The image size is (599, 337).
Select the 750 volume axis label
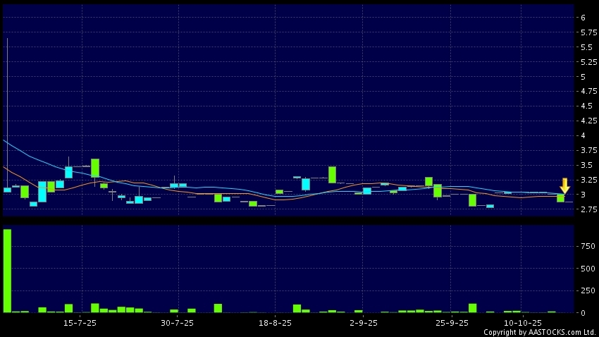click(586, 246)
